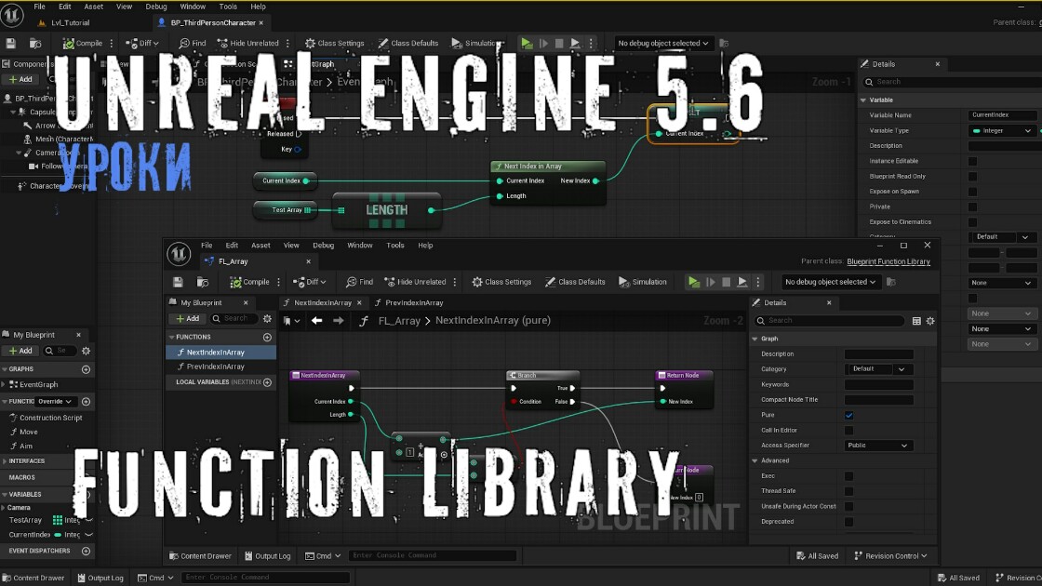Collapse Graph section in FL_Array Details
The image size is (1042, 586).
click(x=755, y=339)
